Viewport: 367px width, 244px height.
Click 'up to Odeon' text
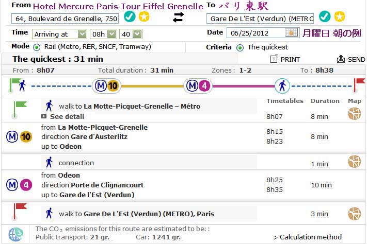61,146
